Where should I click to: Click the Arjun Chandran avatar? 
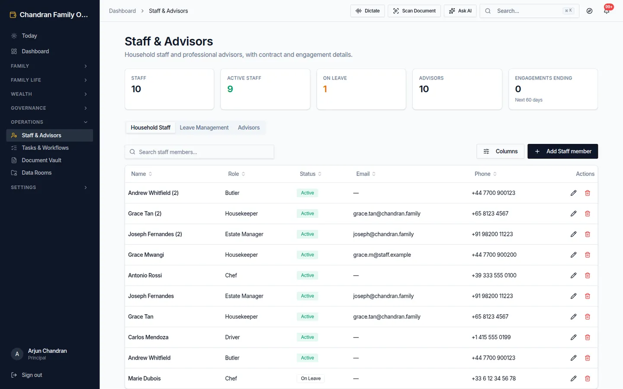(x=17, y=354)
